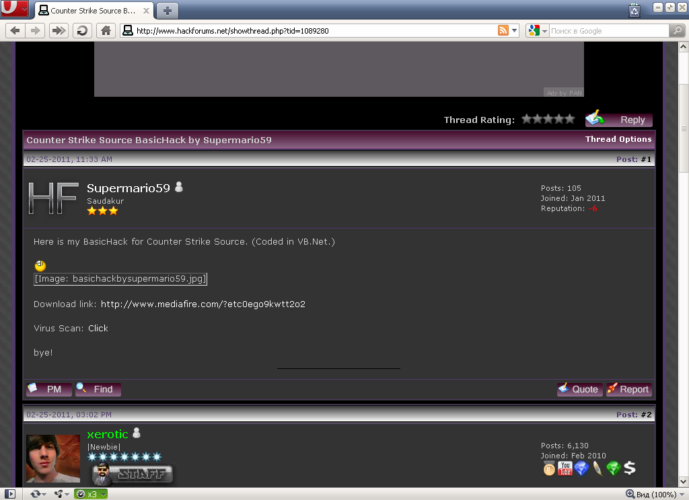Click Find to search Supermario59's posts

tap(98, 389)
